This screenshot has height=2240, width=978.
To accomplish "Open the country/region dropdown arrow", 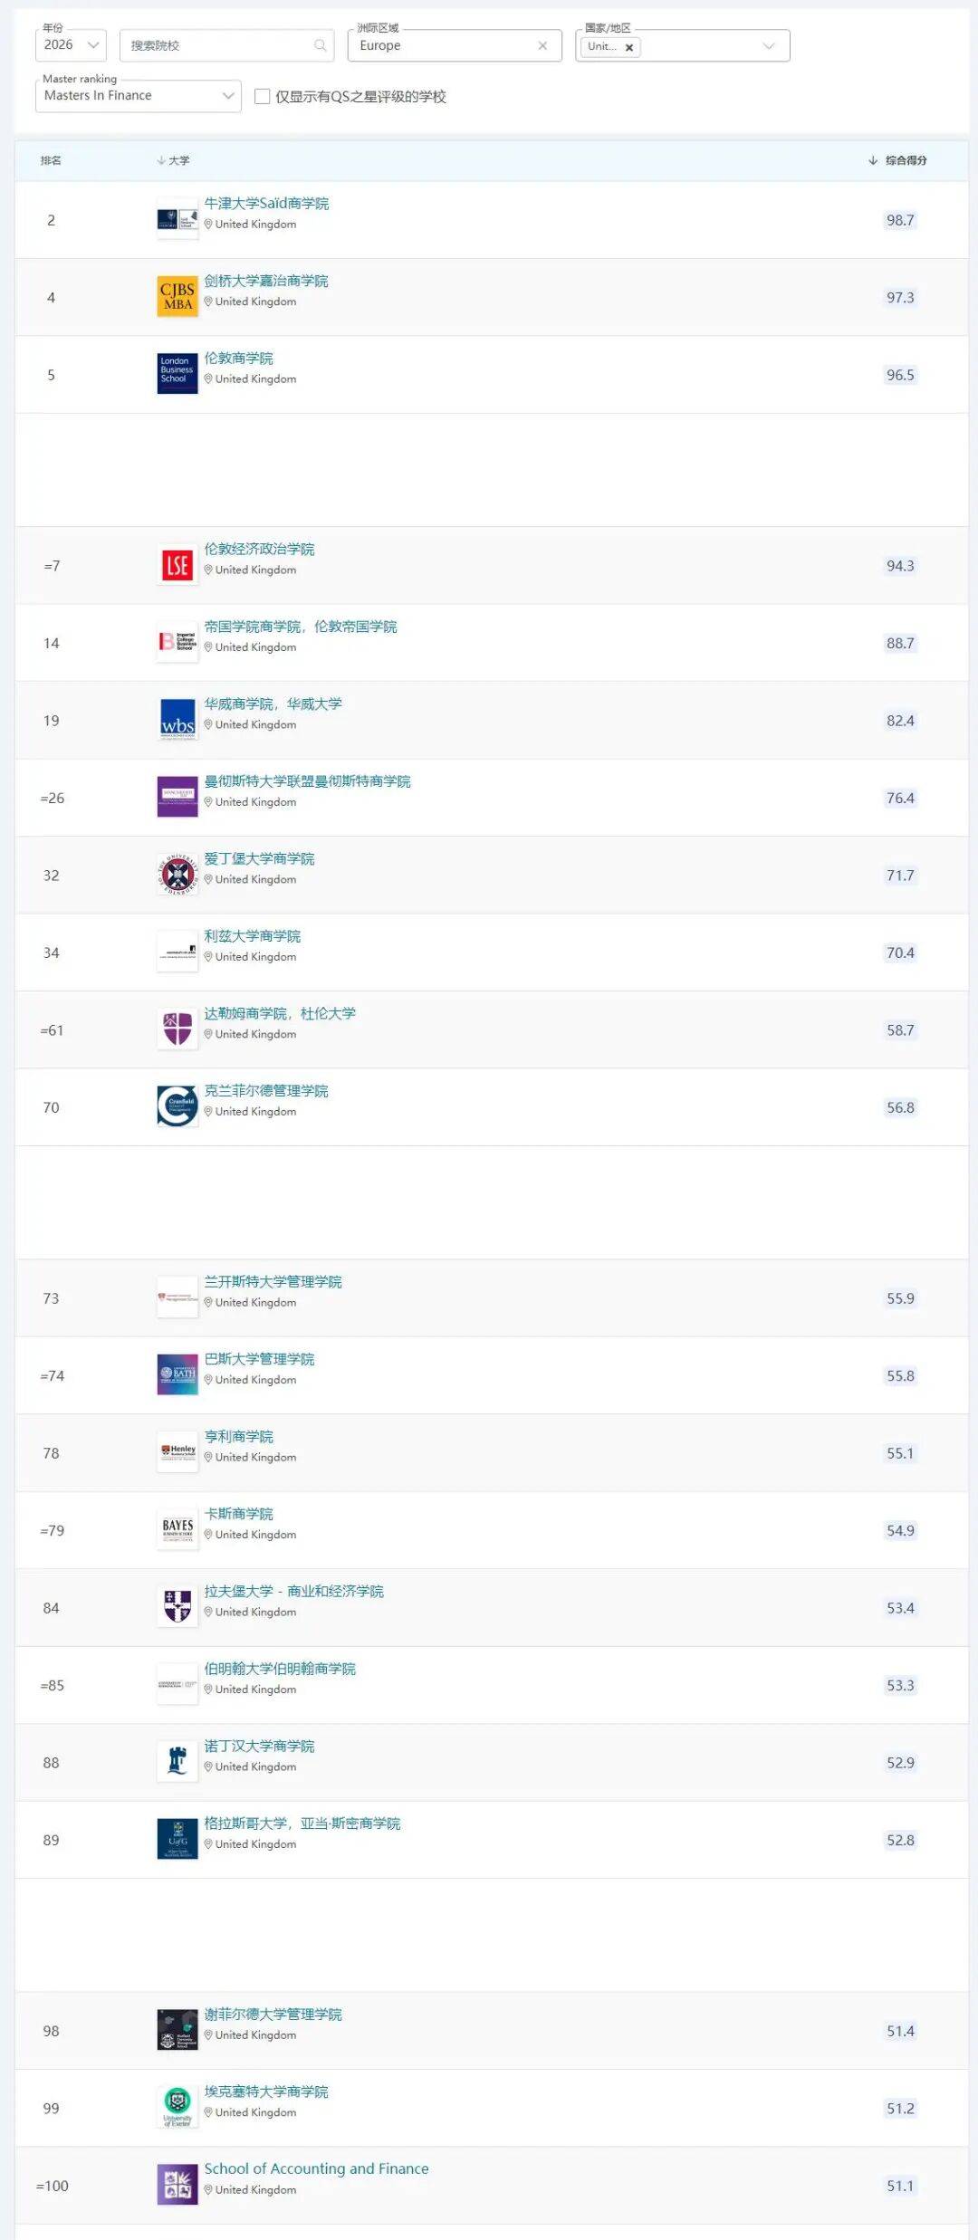I will (x=769, y=46).
